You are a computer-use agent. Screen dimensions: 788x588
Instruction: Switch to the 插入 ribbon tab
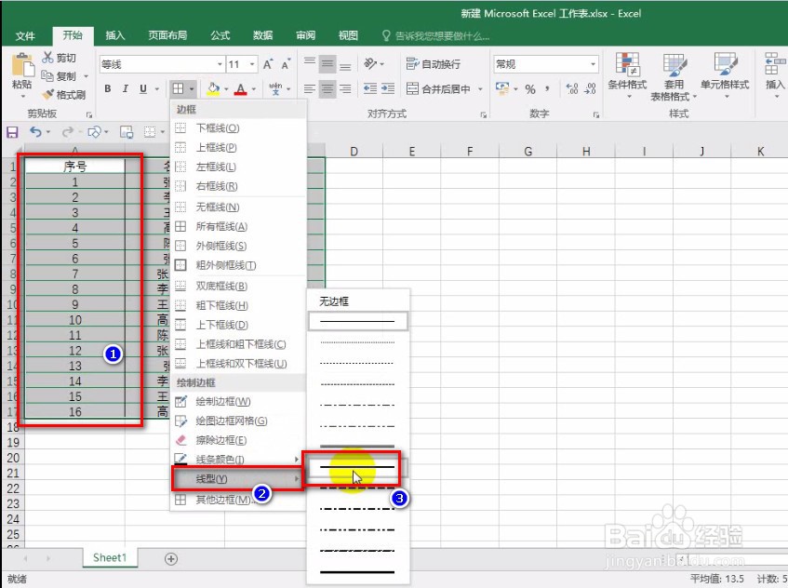point(114,35)
